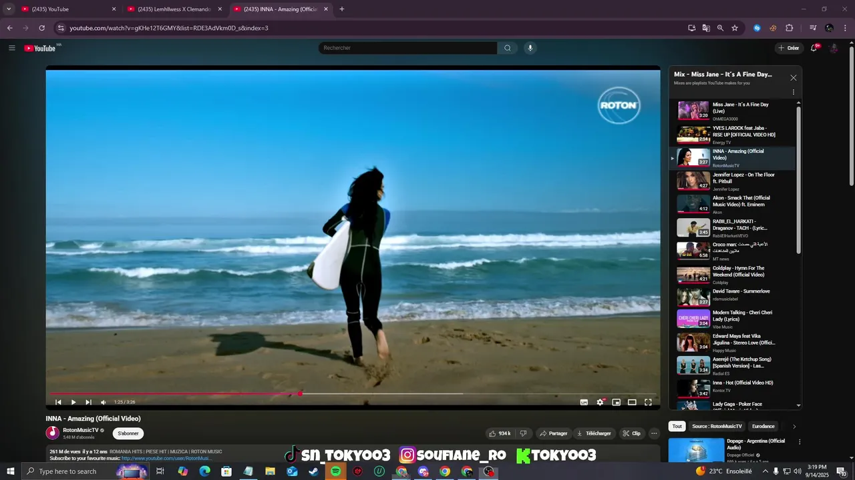Open more actions ellipsis under video
Viewport: 855px width, 480px height.
(x=654, y=433)
